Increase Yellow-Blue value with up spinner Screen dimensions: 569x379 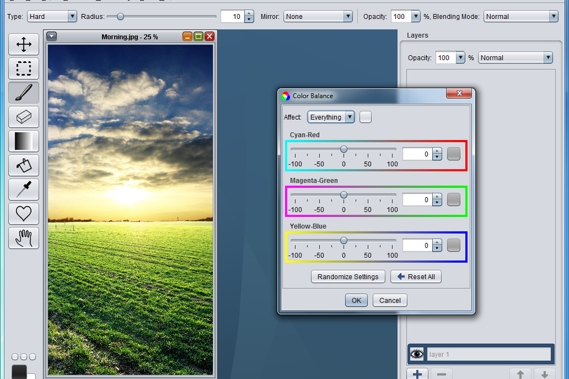[437, 242]
